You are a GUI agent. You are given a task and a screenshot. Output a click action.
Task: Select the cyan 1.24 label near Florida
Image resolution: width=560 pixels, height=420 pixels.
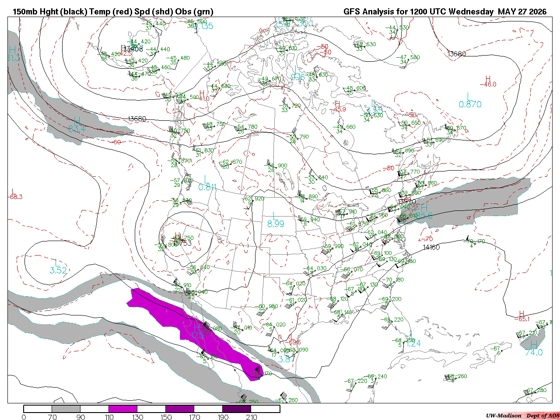click(413, 343)
